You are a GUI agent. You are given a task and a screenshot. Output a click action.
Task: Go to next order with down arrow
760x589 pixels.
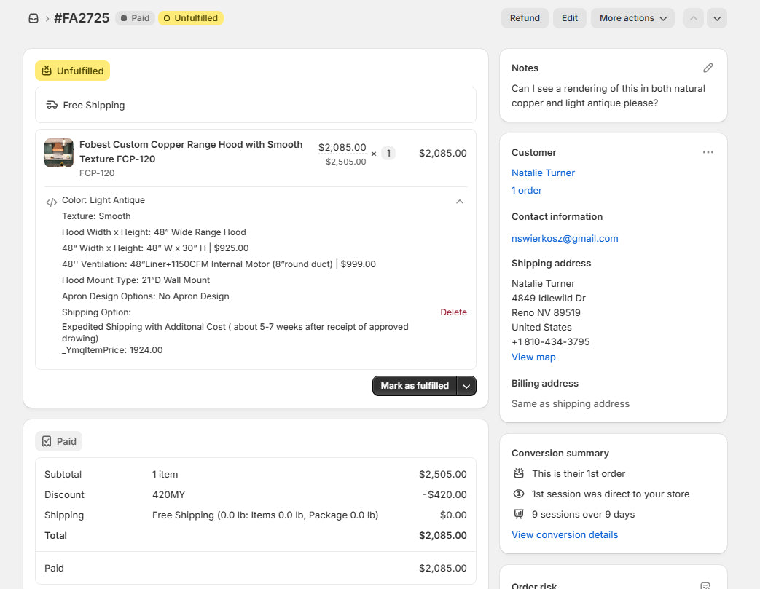(717, 18)
